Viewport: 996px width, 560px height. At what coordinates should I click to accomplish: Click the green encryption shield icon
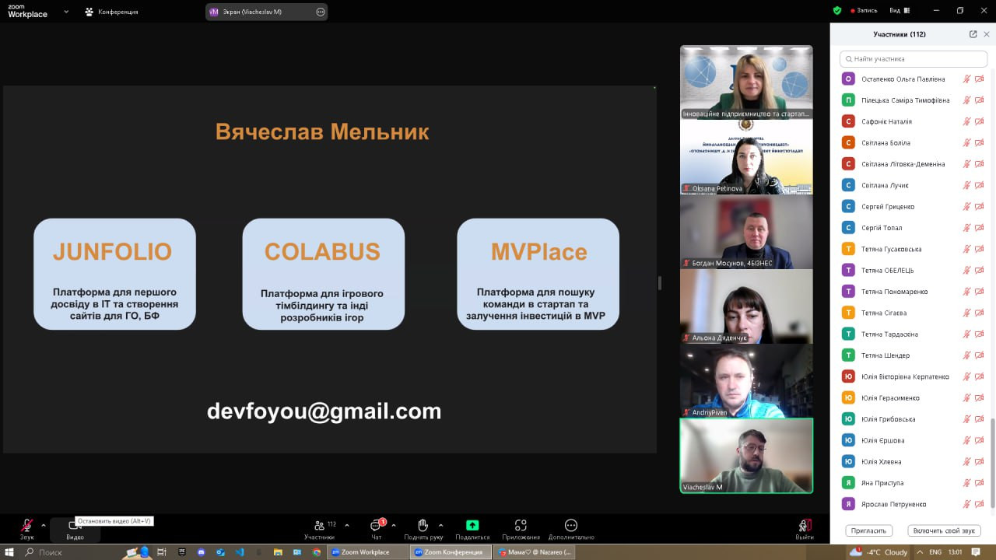point(837,11)
